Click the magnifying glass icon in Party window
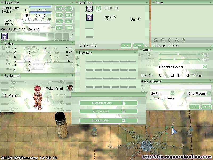This screenshot has width=213, height=160. pyautogui.click(x=177, y=40)
